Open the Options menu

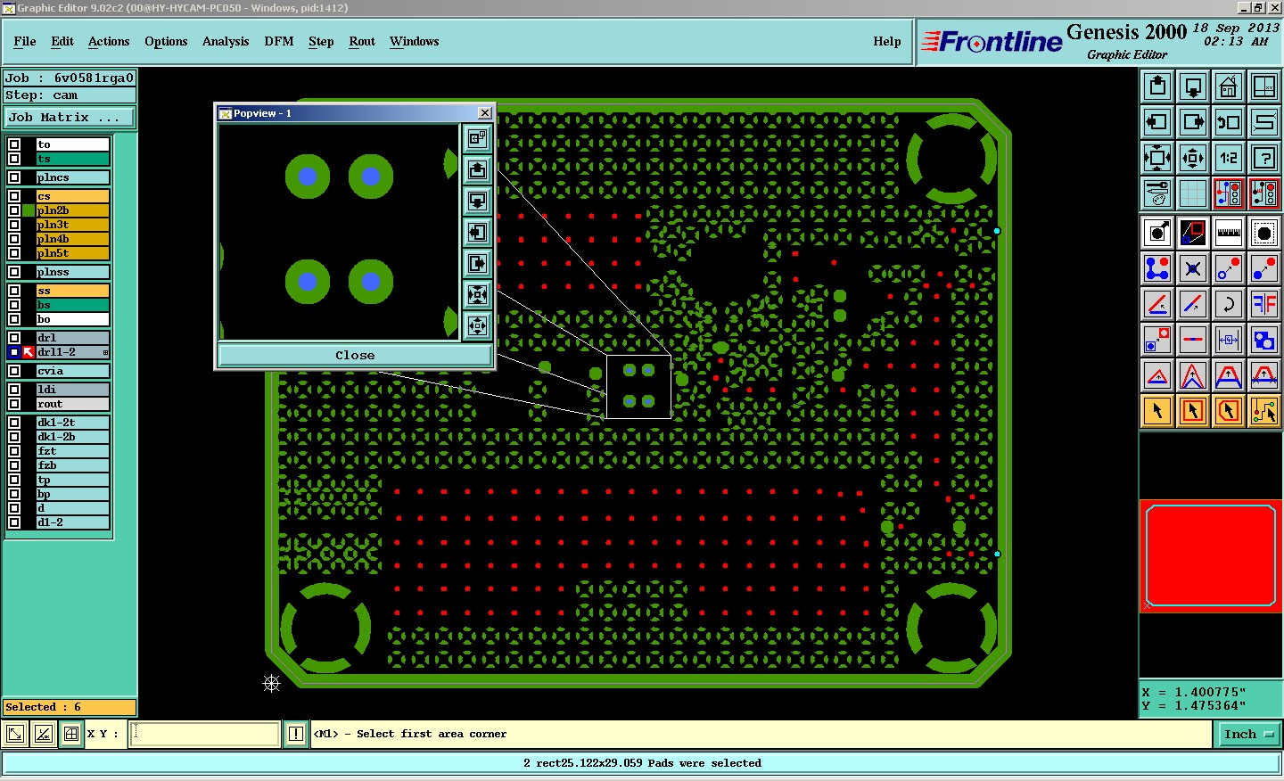tap(166, 41)
